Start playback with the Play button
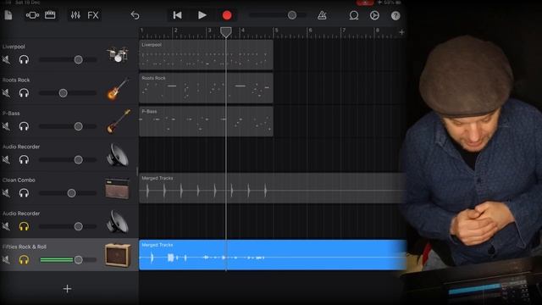 [x=202, y=15]
